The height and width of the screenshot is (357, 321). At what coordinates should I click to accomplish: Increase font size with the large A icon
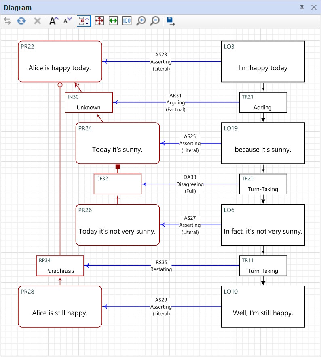pos(54,21)
